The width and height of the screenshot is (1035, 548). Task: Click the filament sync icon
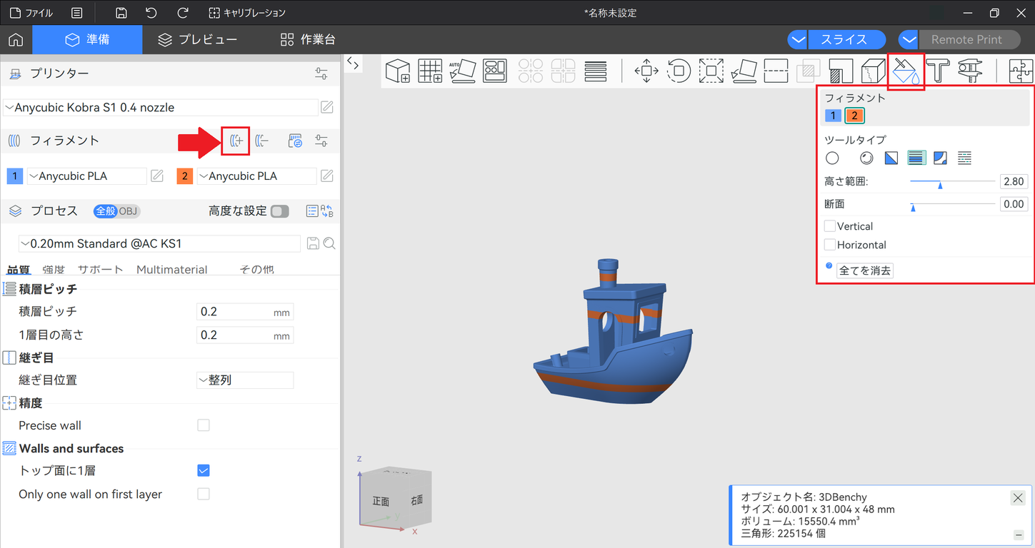pos(295,141)
